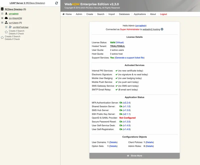Open User Domains Details link
Screen dimensions: 200x165
pyautogui.click(x=113, y=142)
